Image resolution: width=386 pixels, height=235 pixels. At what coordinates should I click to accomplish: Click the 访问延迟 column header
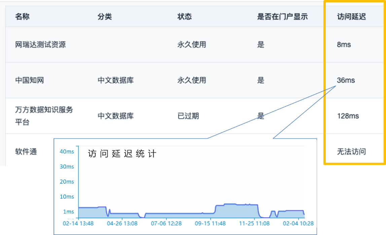click(351, 17)
